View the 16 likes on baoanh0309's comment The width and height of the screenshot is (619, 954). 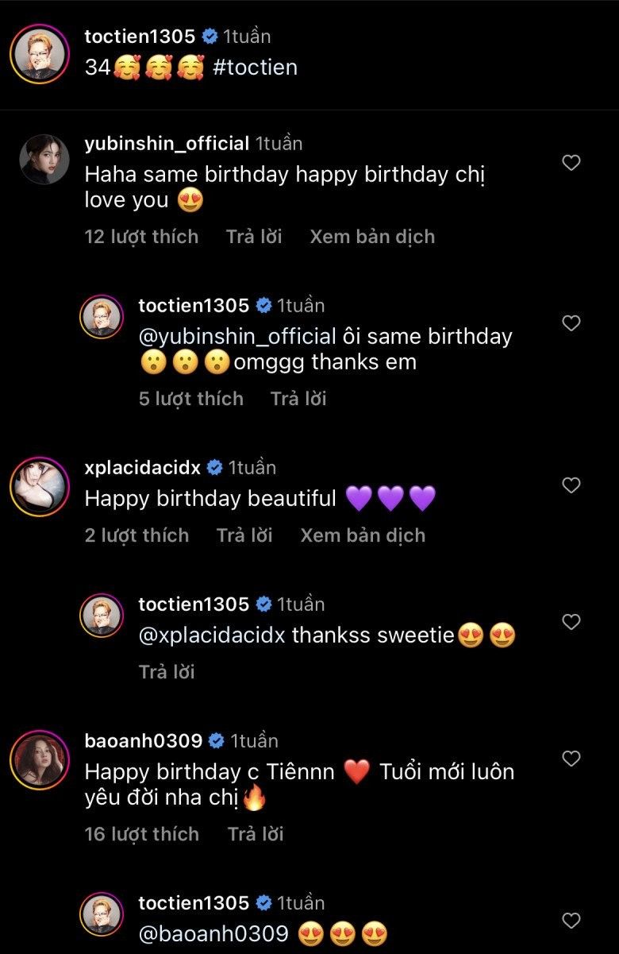(141, 834)
